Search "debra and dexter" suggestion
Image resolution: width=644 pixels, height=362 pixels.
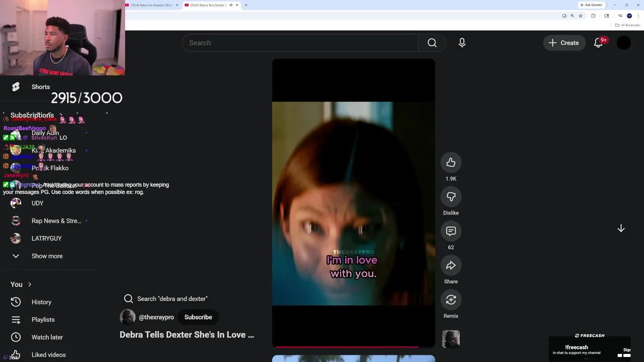(166, 299)
